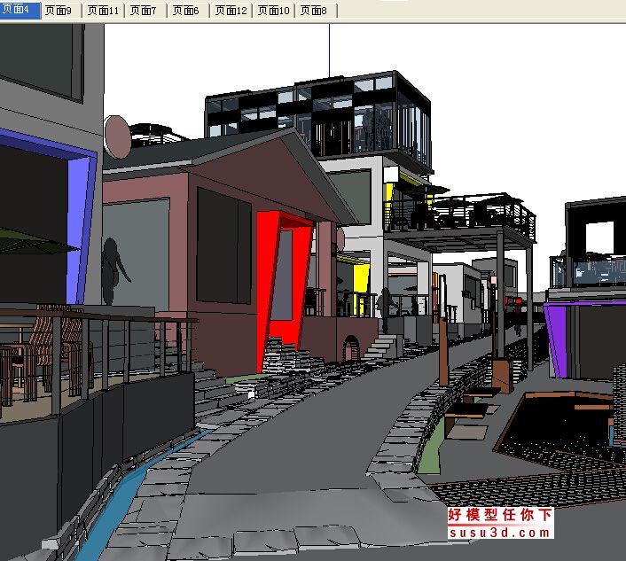Click the purple angled frame at right
This screenshot has height=561, width=626.
coord(559,339)
